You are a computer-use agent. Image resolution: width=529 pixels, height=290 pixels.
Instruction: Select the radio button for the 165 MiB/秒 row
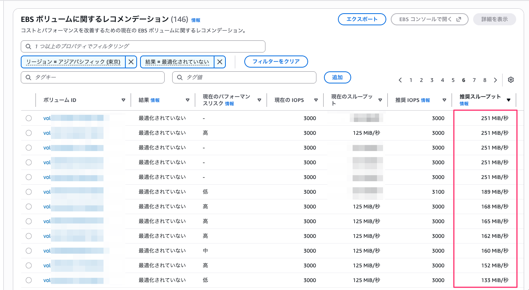pos(29,221)
